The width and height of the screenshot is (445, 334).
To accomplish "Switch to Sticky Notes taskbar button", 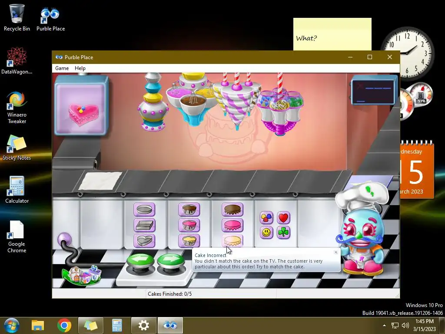I will 90,325.
